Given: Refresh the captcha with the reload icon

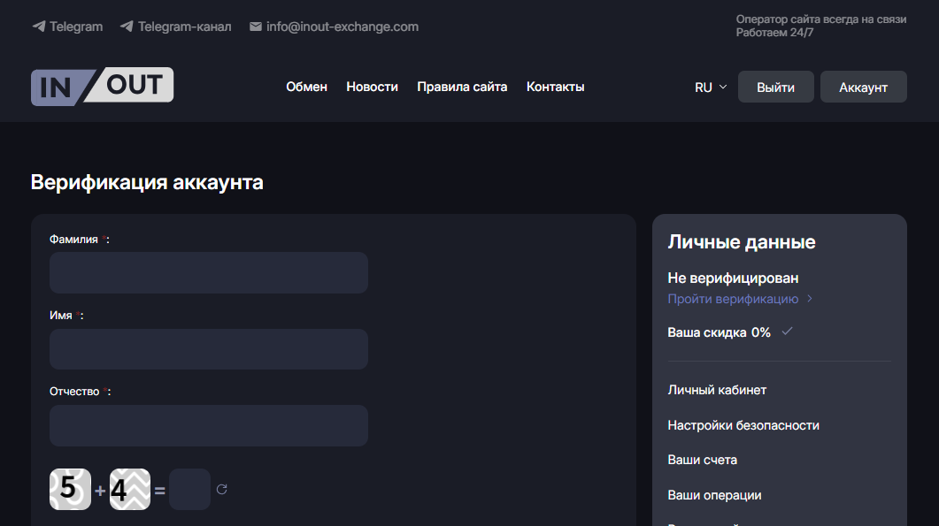Looking at the screenshot, I should pos(222,489).
